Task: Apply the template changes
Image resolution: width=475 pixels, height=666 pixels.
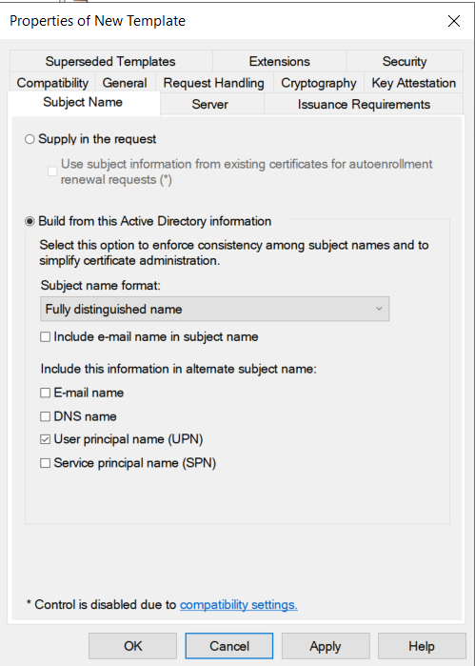Action: [326, 646]
